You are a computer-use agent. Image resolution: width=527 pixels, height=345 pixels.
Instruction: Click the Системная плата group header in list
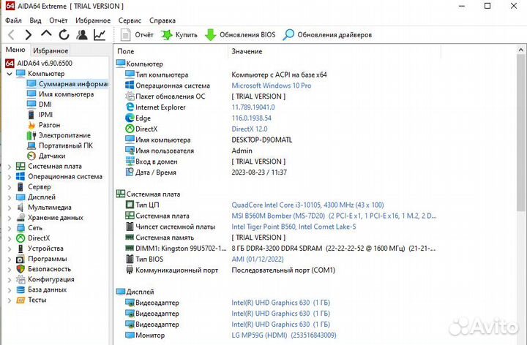148,194
